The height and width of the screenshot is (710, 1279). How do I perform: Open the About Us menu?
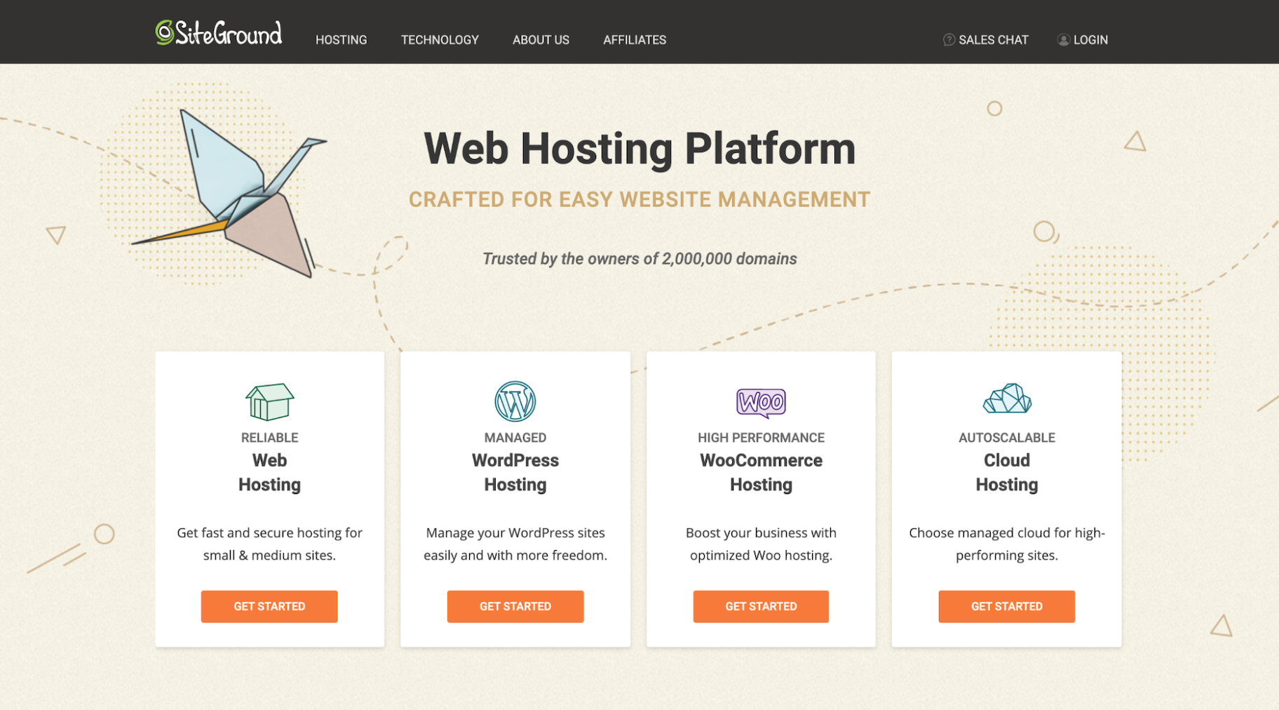pos(541,40)
